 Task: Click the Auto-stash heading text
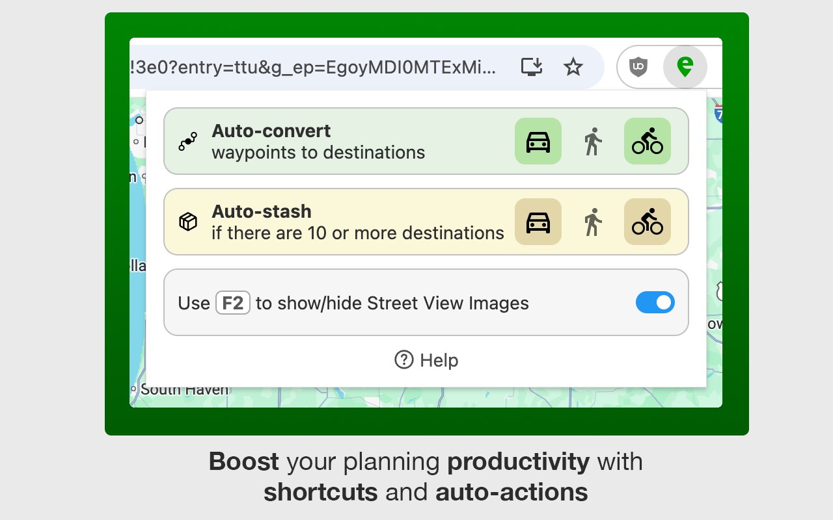pos(262,211)
